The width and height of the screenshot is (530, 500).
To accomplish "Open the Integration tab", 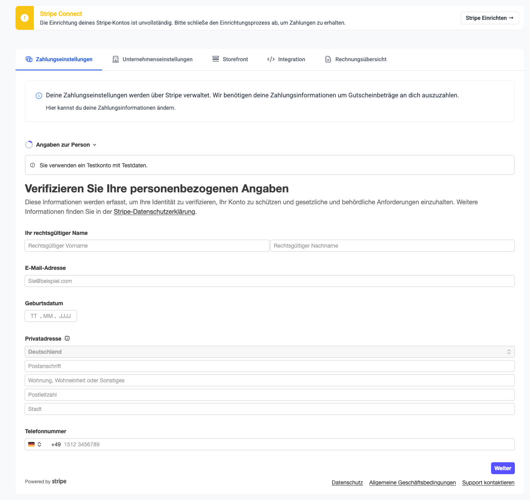I will pos(286,59).
